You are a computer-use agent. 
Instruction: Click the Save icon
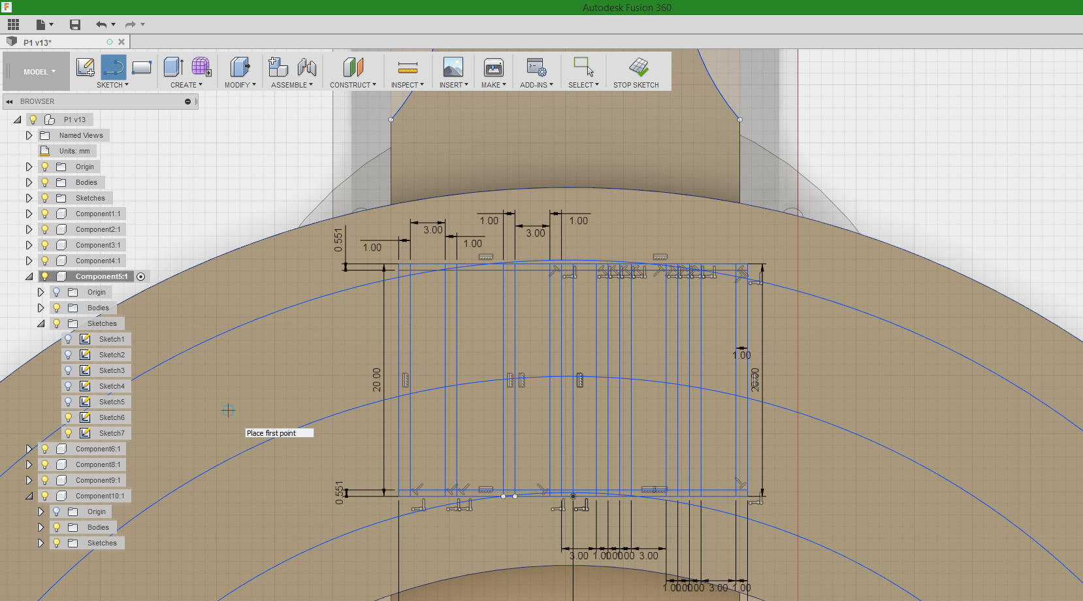[x=75, y=25]
